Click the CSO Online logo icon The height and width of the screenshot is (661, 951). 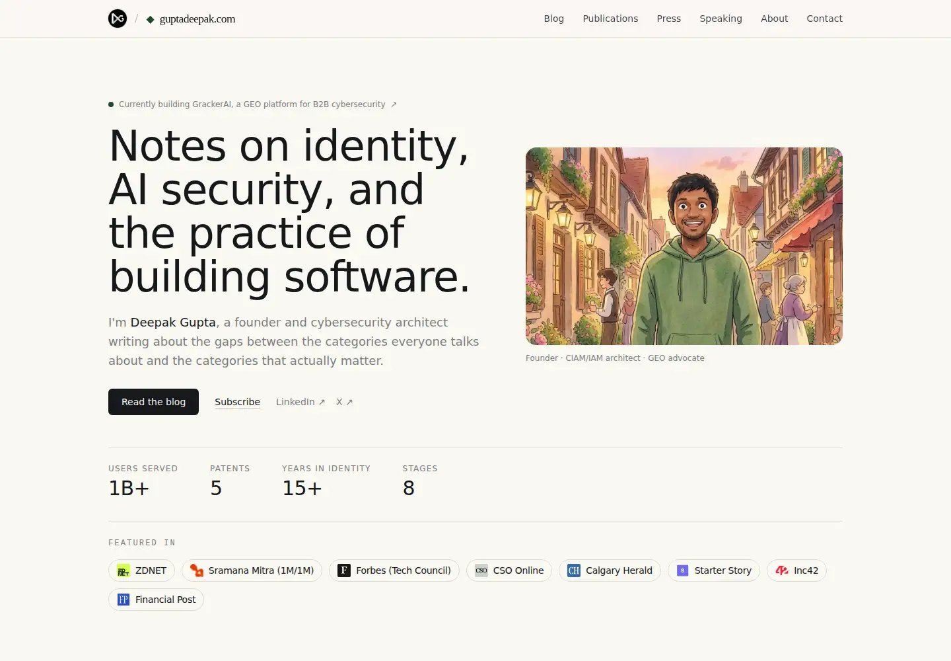point(481,570)
